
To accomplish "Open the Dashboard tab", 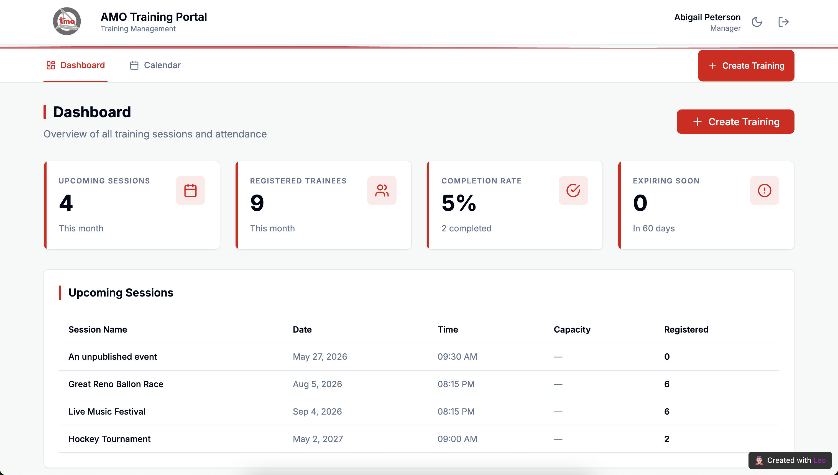I will [x=75, y=65].
